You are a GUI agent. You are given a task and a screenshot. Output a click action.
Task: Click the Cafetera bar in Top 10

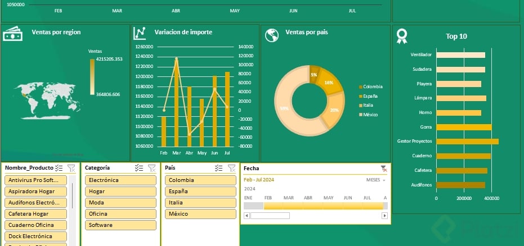coord(462,170)
